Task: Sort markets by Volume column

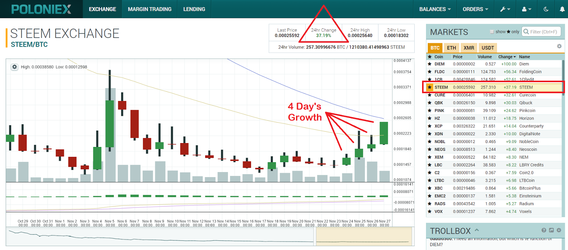Action: 485,57
